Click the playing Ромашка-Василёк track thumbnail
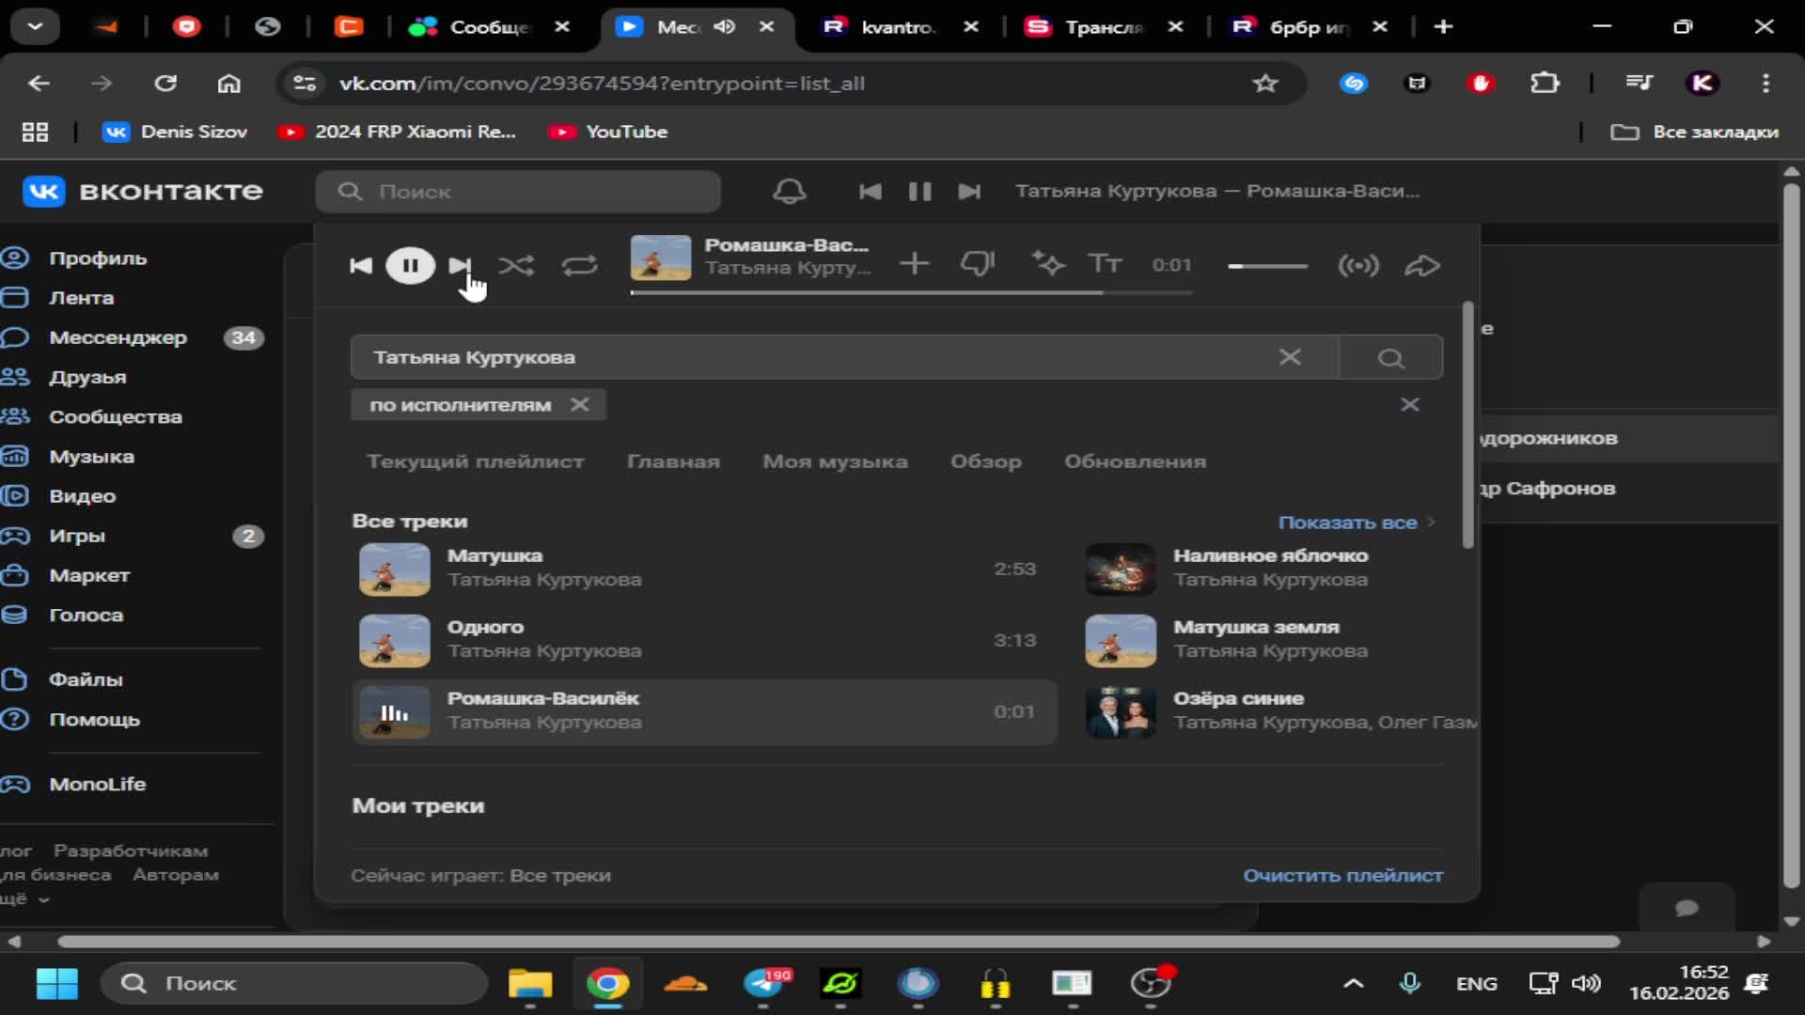Image resolution: width=1805 pixels, height=1015 pixels. 395,712
